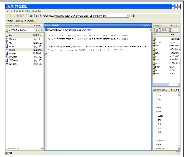Undock the Command History panel
Screen dimensions: 186x157
(x=177, y=90)
